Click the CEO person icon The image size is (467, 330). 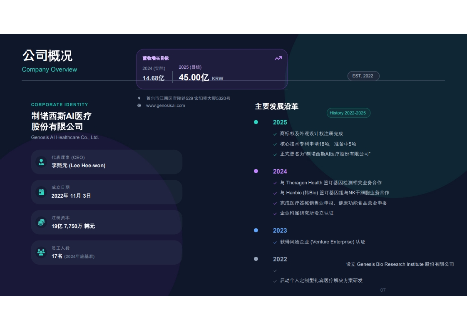click(x=41, y=162)
